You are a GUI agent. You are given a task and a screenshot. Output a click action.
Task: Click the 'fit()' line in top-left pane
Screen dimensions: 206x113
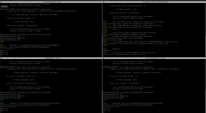pyautogui.click(x=8, y=49)
